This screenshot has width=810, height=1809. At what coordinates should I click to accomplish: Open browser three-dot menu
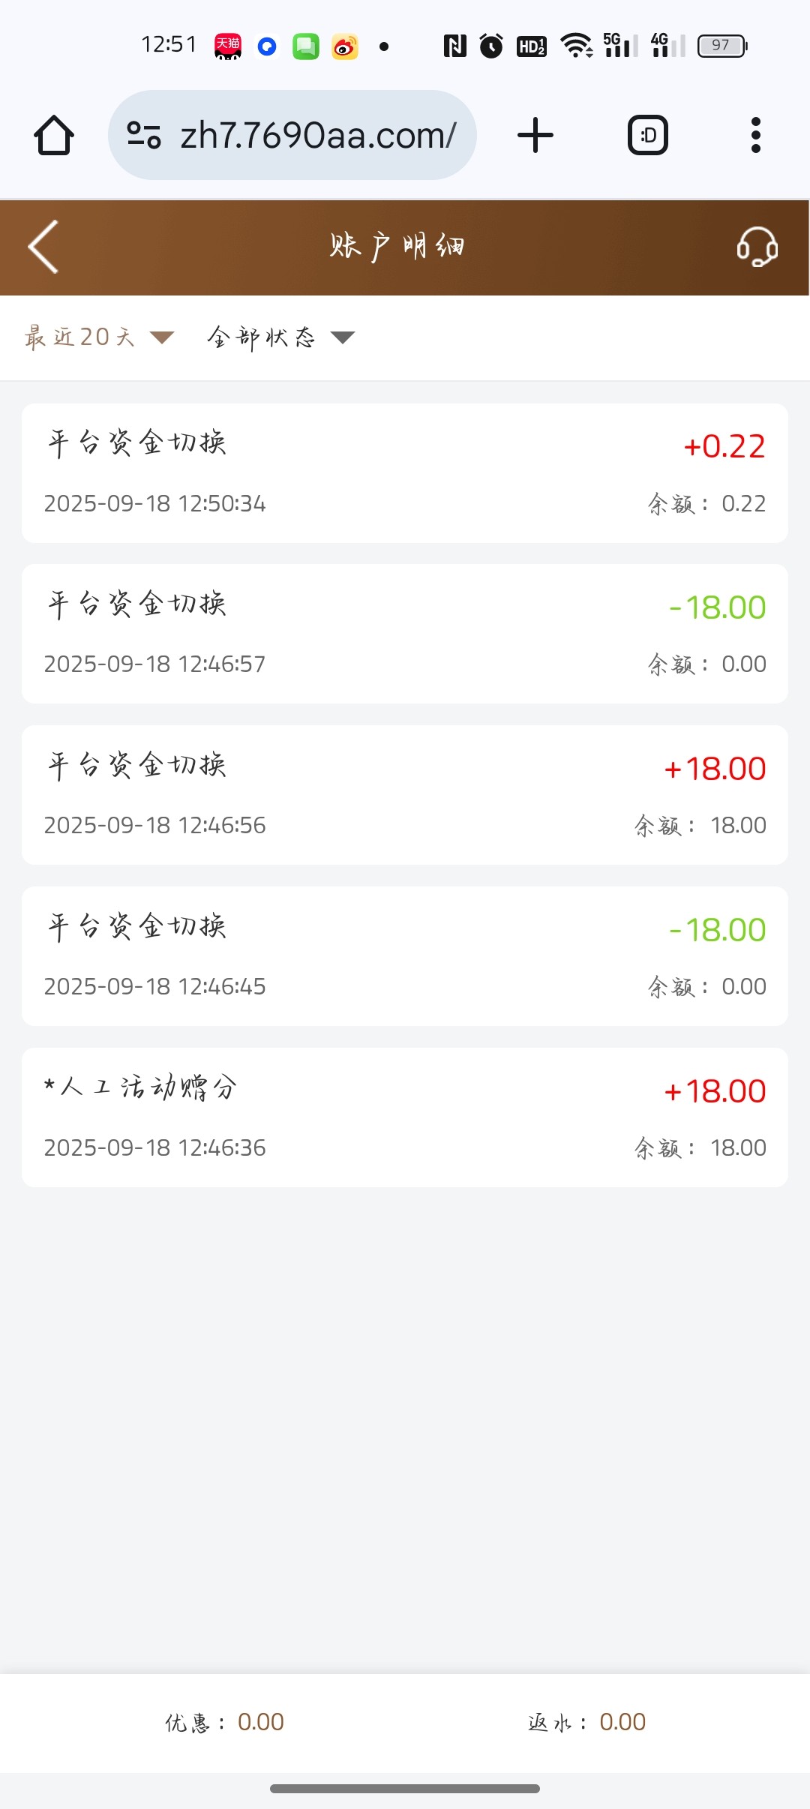pos(755,136)
